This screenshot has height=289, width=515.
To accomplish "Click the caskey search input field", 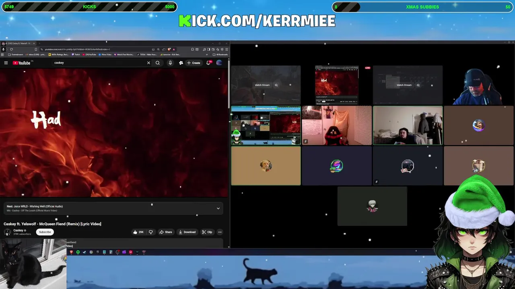I will click(x=99, y=63).
